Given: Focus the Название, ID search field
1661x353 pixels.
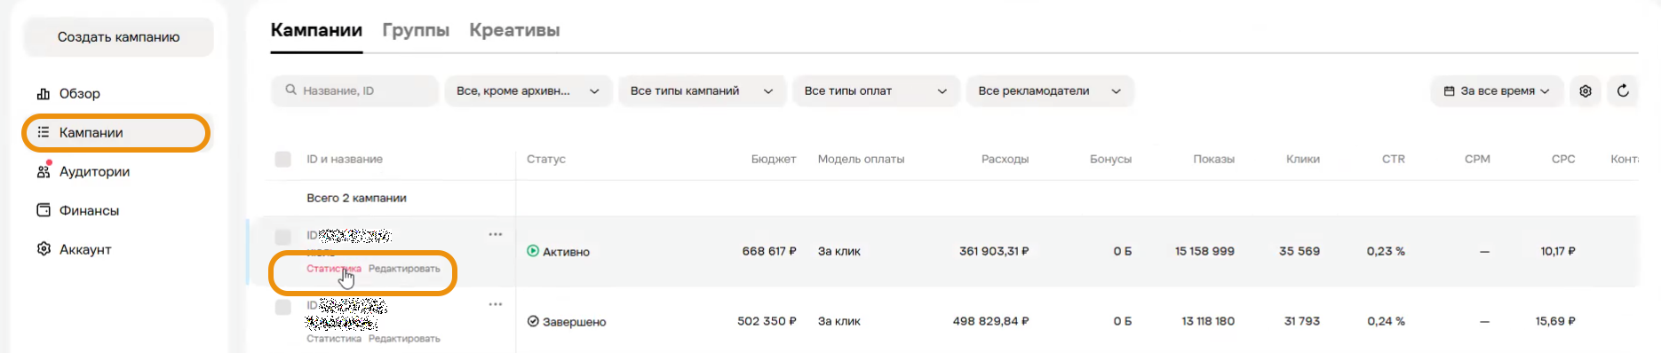Looking at the screenshot, I should click(354, 90).
